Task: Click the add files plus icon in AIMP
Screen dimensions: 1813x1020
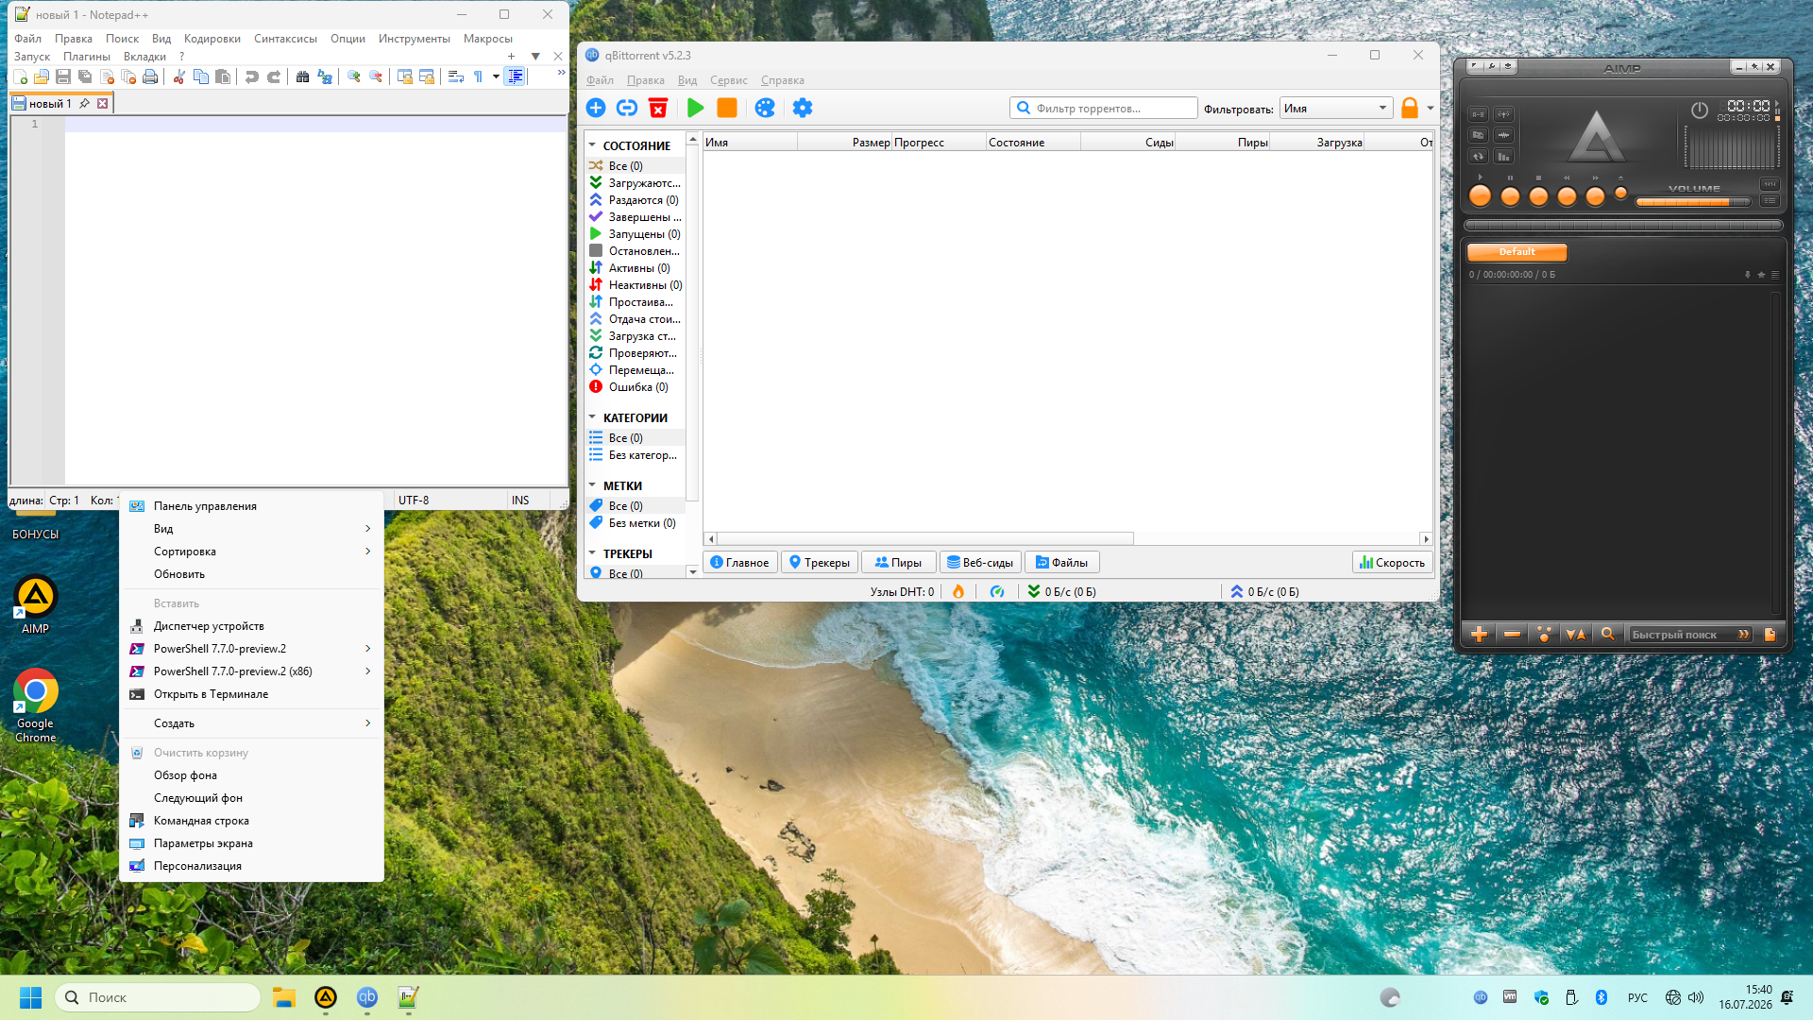Action: [1480, 635]
